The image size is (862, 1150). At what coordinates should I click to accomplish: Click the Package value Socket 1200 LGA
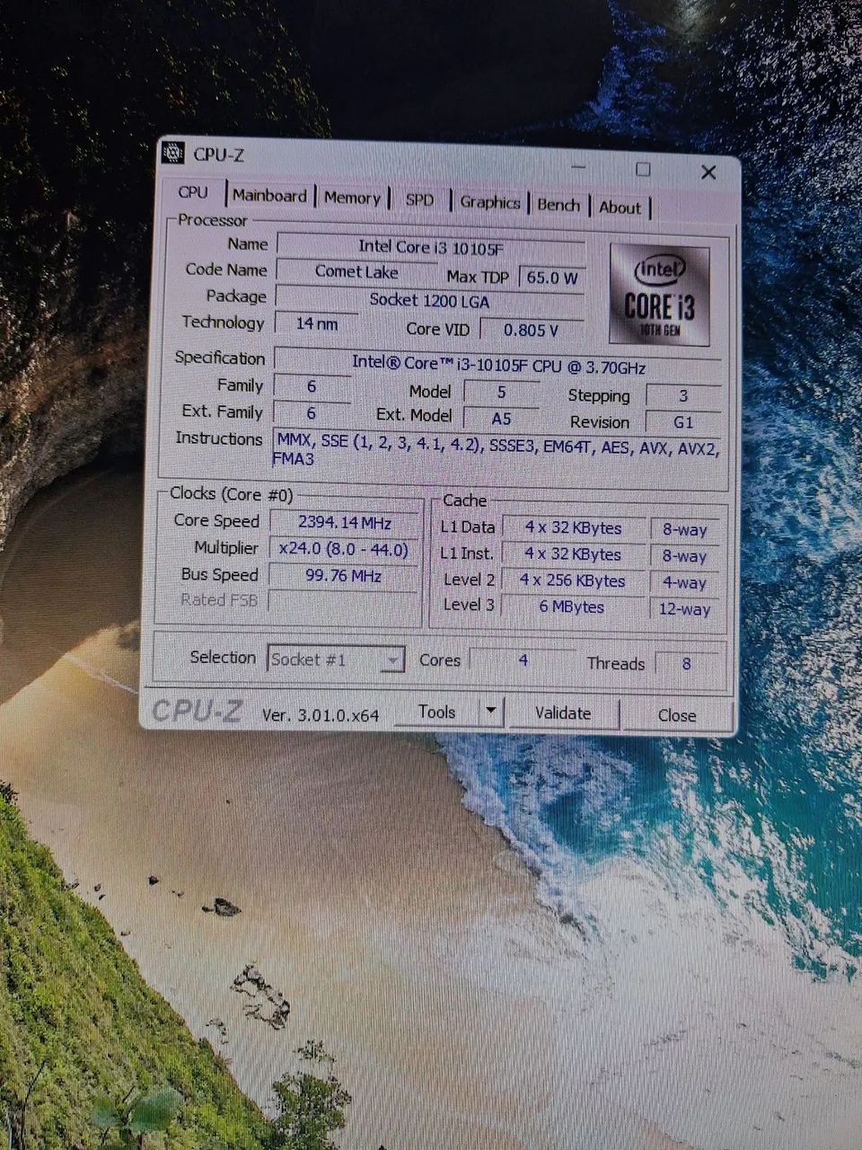tap(429, 299)
